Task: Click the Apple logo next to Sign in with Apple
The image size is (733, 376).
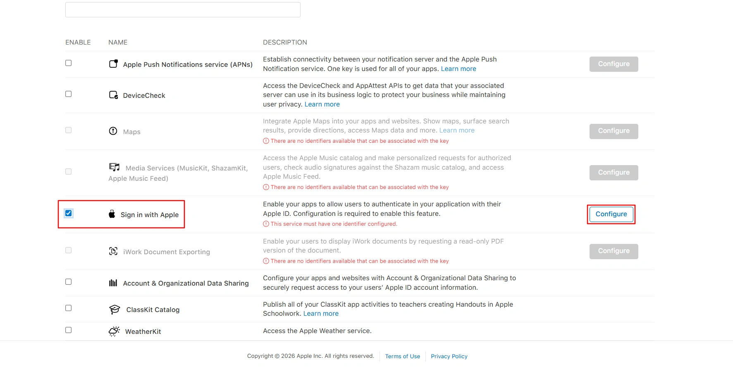Action: tap(112, 214)
